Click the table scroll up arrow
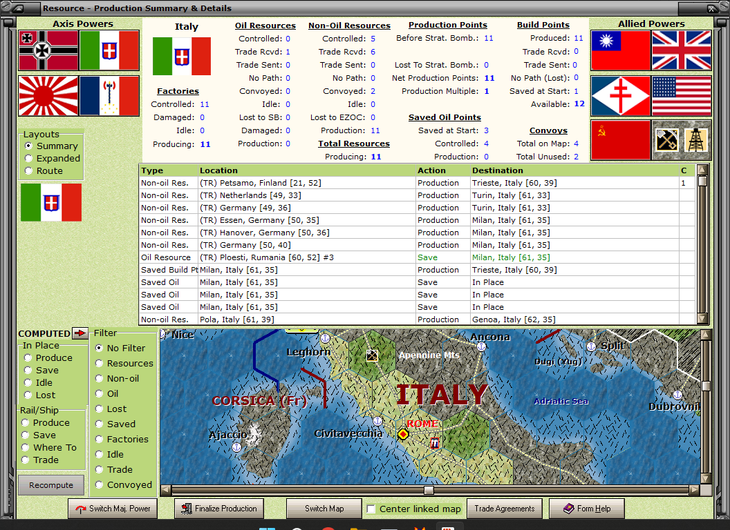Image resolution: width=730 pixels, height=530 pixels. coord(702,169)
